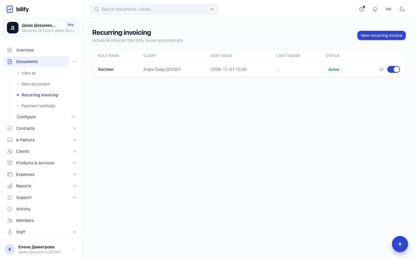Viewport: 415px width, 259px height.
Task: Click the Reports bar chart icon
Action: coord(10,186)
